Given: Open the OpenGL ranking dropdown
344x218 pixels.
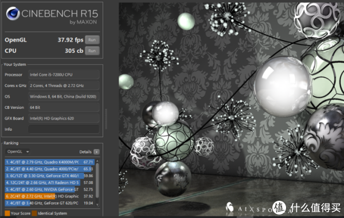Looking at the screenshot, I should [x=18, y=151].
